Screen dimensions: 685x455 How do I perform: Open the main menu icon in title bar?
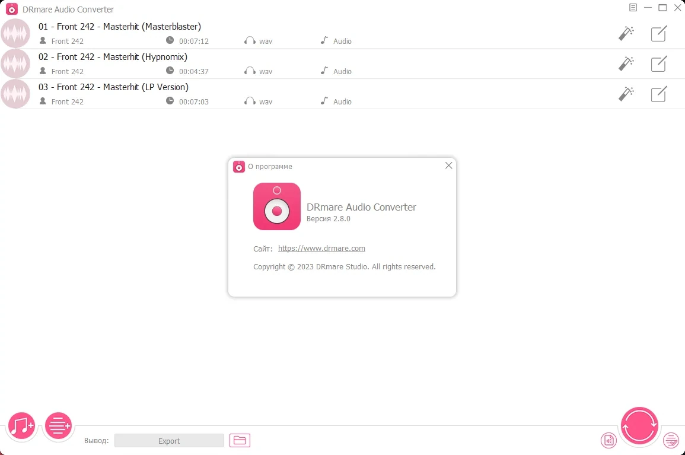click(x=633, y=8)
